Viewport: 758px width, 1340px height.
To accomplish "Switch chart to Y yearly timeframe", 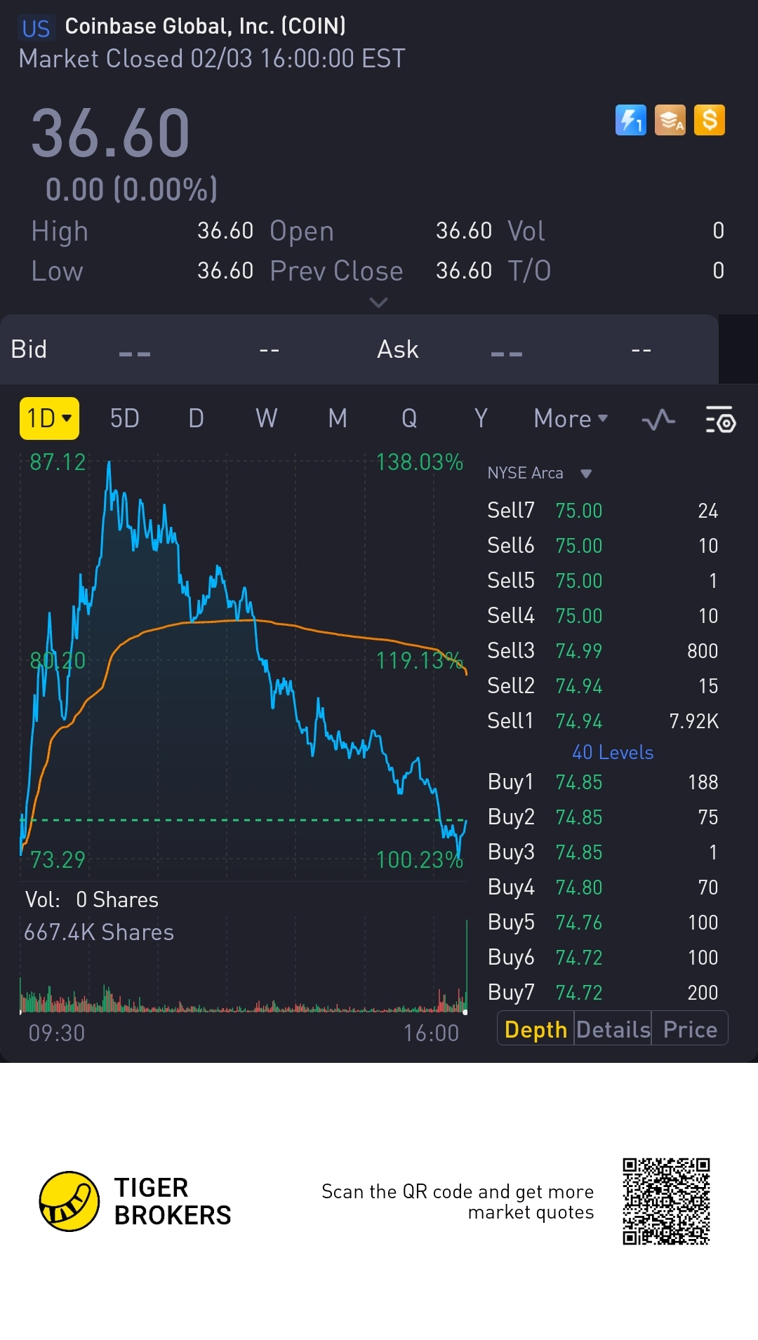I will (481, 419).
